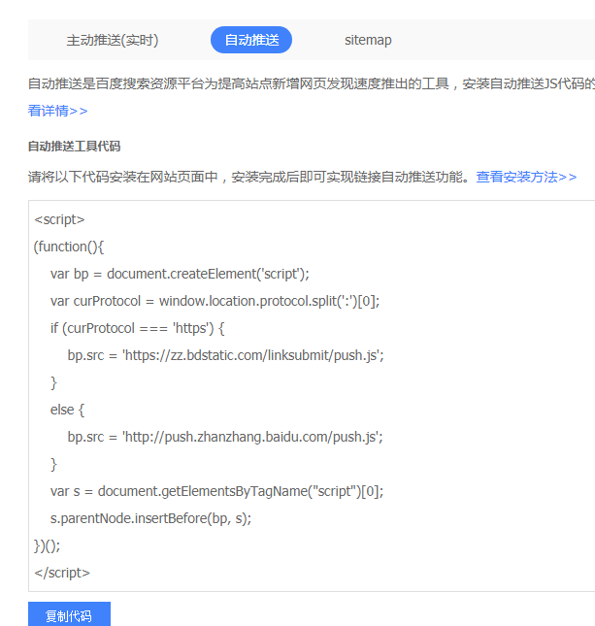Click the closing </script> line

click(x=62, y=573)
